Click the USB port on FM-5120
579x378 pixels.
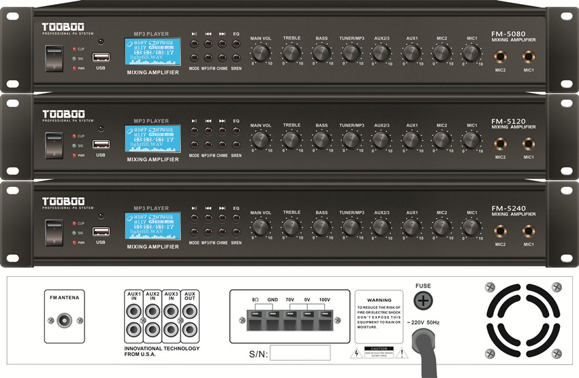click(101, 144)
